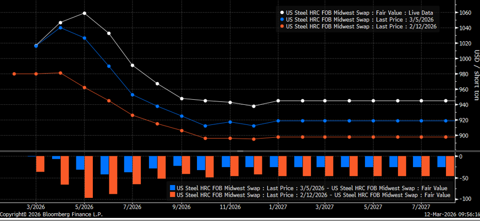Click orange square in lower panel legend
This screenshot has height=221, width=480.
[173, 195]
